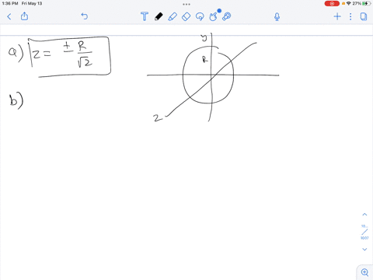This screenshot has height=280, width=373.
Task: Tap the red screen recording indicator
Action: pos(332,4)
